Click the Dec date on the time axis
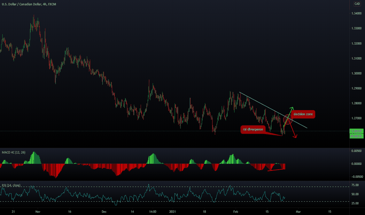Screen dimensions: 365x215 click(104, 211)
